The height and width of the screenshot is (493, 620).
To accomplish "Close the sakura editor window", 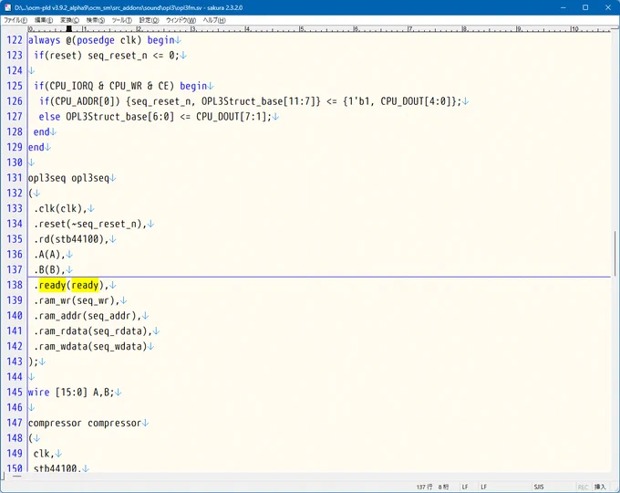I will (x=608, y=7).
